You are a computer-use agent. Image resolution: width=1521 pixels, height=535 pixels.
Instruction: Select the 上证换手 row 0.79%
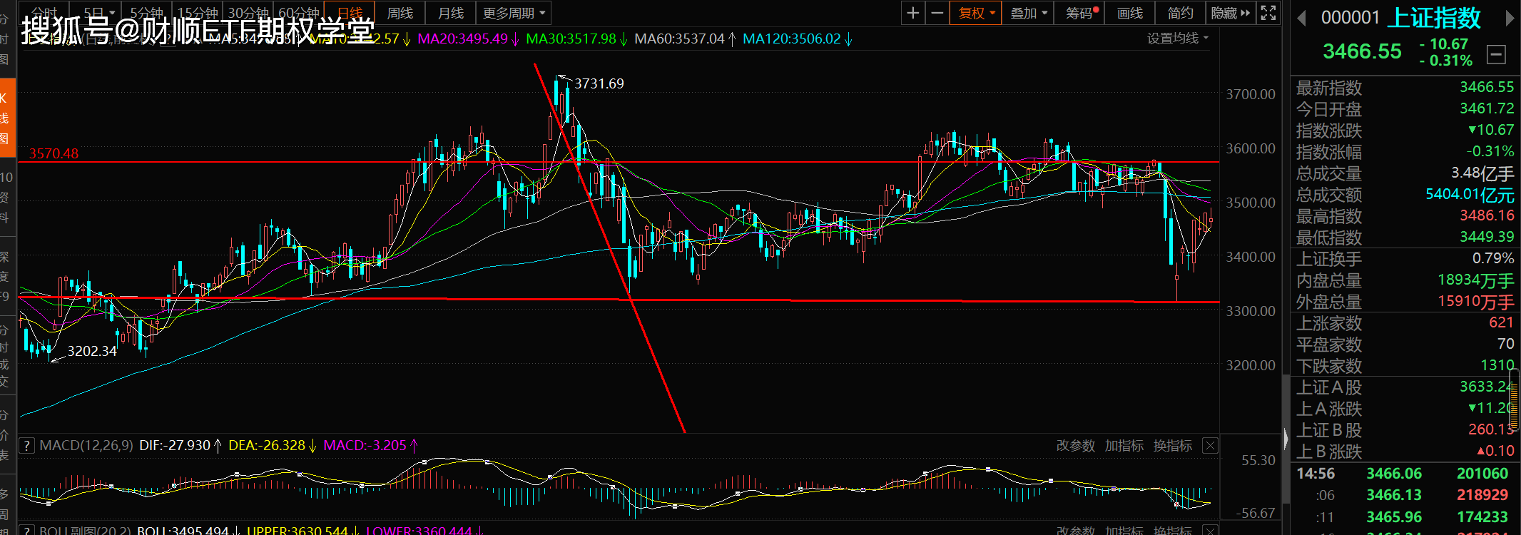click(1405, 259)
